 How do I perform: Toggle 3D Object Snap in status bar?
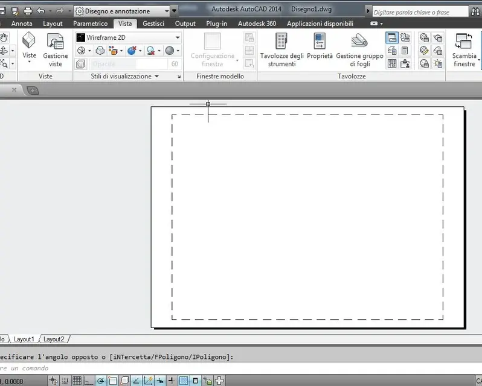point(124,381)
